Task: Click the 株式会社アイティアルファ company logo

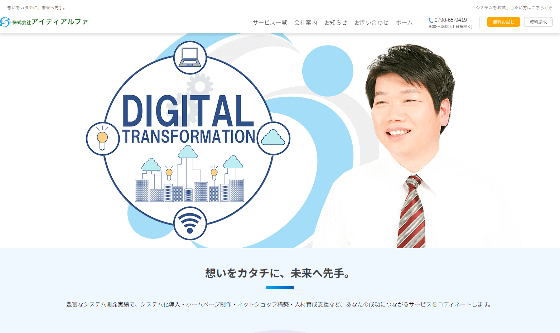Action: tap(44, 22)
